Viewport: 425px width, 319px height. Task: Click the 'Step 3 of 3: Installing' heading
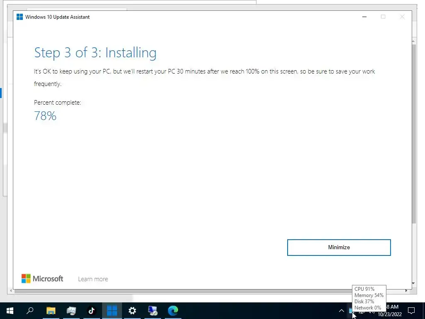click(95, 53)
